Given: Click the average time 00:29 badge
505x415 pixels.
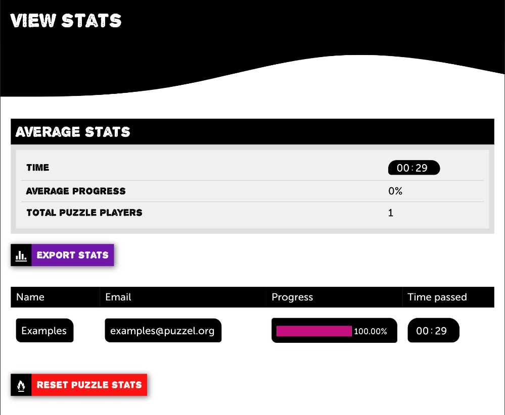Looking at the screenshot, I should click(414, 168).
